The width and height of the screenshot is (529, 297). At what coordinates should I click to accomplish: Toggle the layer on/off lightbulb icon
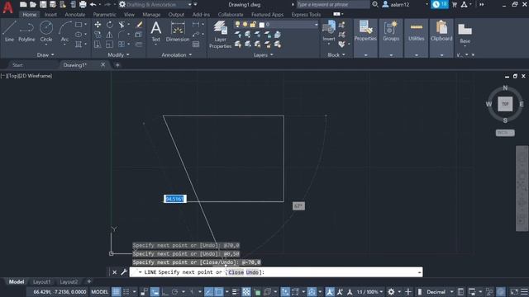237,25
